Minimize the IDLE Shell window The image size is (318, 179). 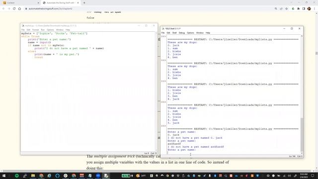tap(284, 29)
